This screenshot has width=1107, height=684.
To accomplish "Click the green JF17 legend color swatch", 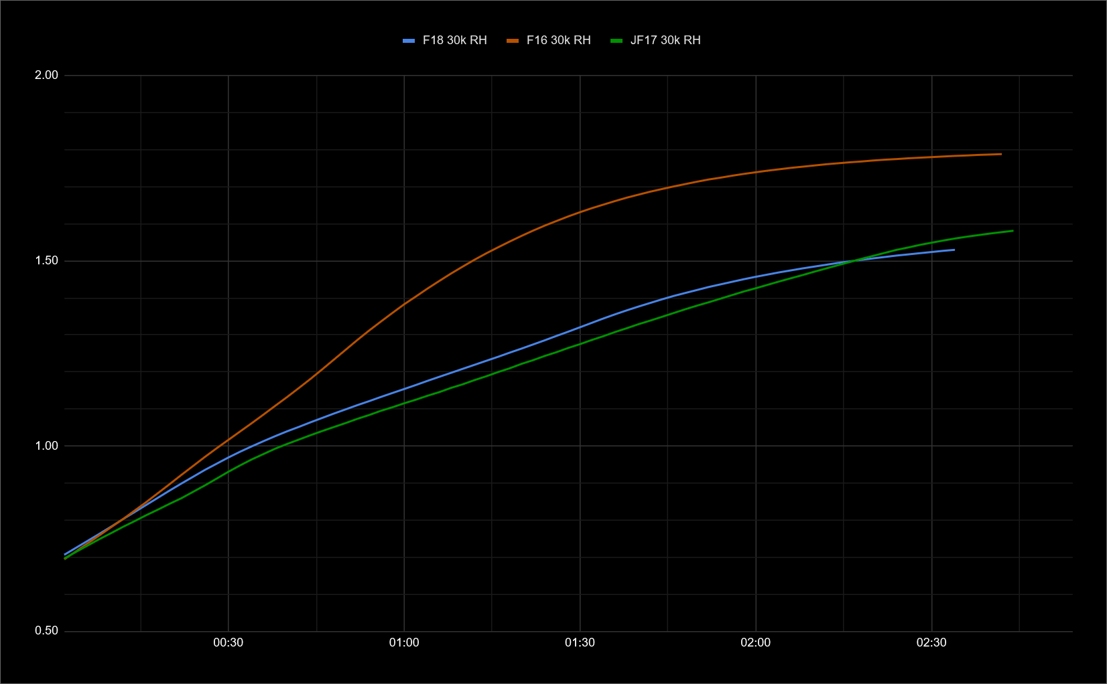I will click(616, 41).
